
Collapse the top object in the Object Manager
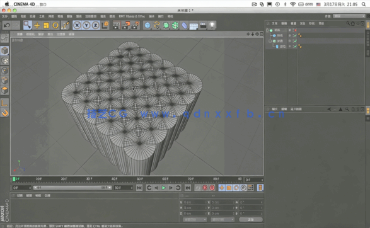267,30
